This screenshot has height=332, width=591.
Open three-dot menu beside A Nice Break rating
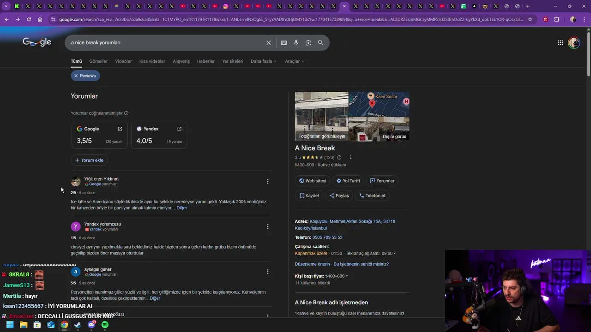(x=350, y=157)
